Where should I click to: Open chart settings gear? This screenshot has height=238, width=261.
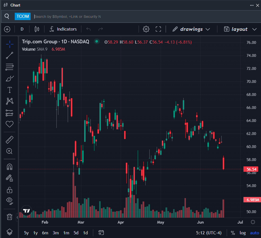point(146,29)
